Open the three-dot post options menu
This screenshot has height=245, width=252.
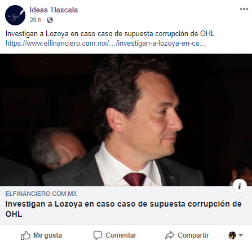click(x=244, y=9)
